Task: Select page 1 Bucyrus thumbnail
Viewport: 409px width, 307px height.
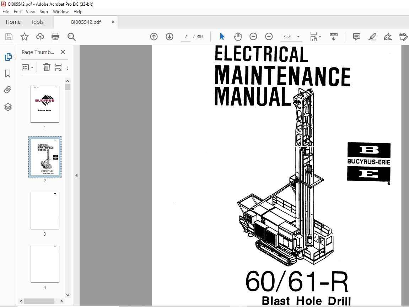Action: (45, 104)
